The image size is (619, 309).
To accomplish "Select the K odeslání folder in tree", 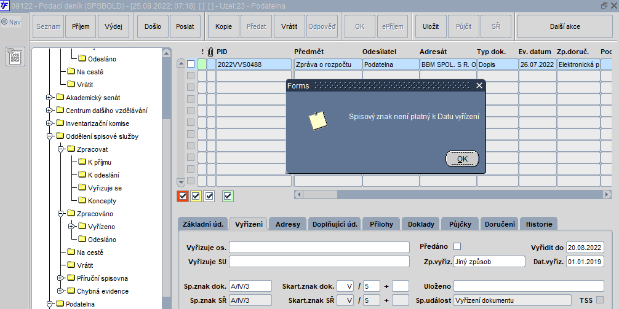I will [98, 175].
